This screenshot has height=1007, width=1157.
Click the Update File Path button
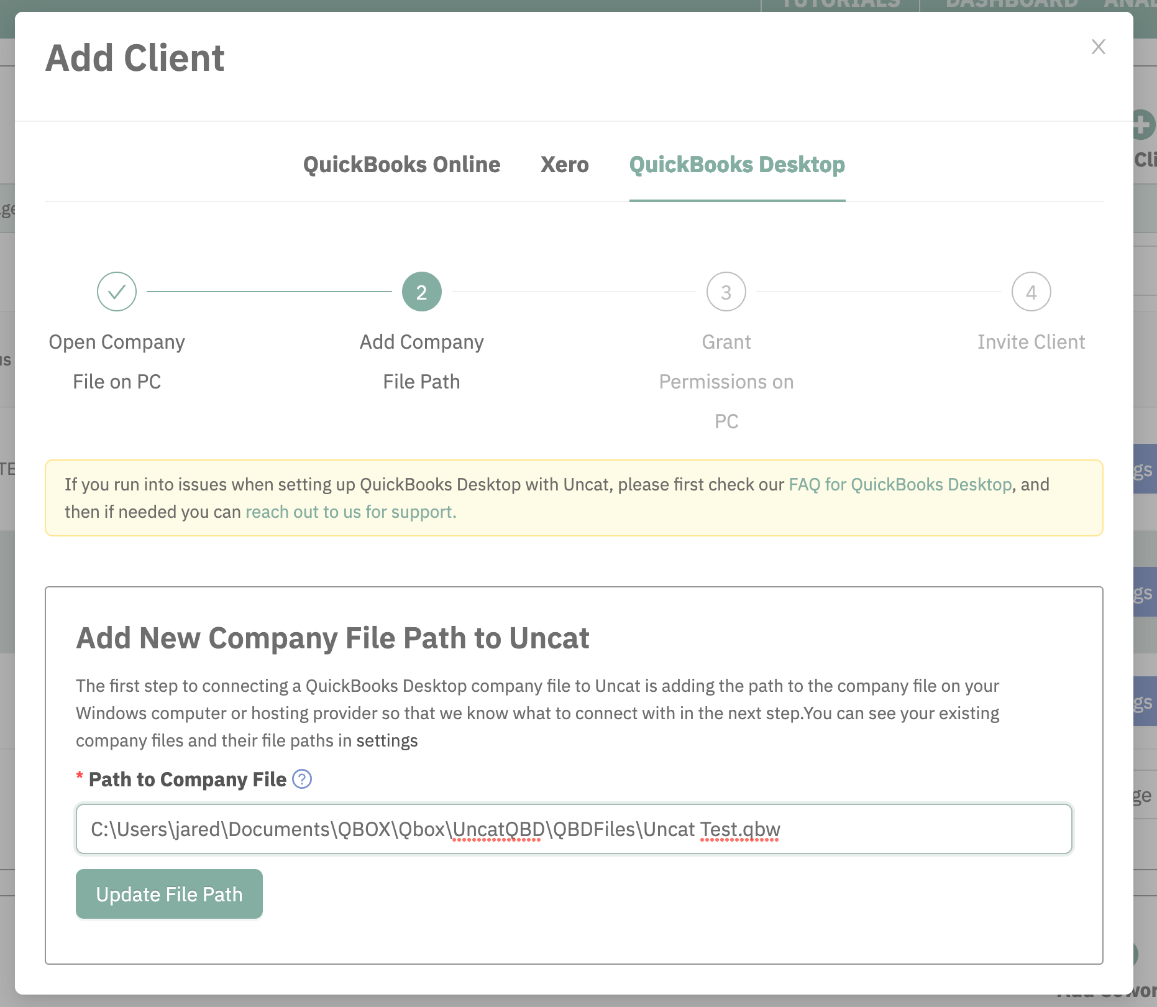[169, 894]
